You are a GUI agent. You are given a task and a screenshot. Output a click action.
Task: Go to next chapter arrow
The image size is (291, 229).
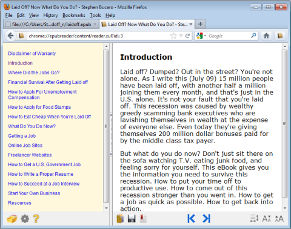[206, 219]
